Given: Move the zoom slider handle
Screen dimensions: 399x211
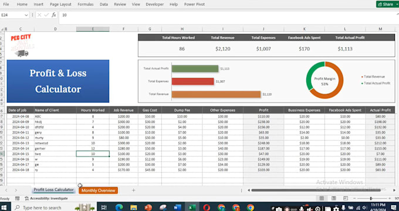Looking at the screenshot, I should pos(371,198).
